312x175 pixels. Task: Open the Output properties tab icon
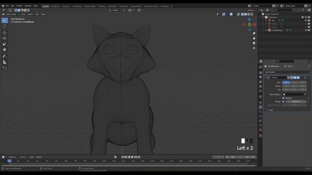[260, 77]
